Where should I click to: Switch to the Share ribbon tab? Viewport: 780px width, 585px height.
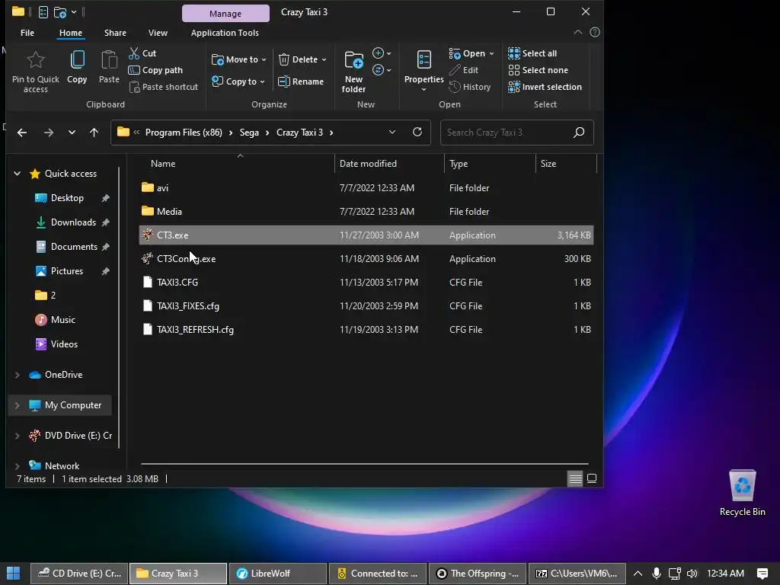115,33
